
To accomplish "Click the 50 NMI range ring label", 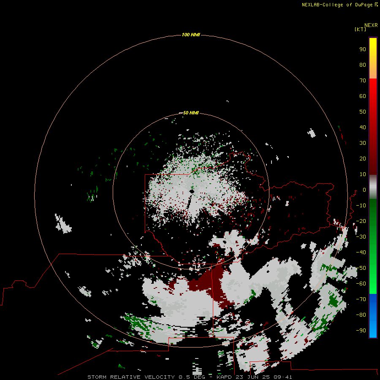I will point(191,113).
